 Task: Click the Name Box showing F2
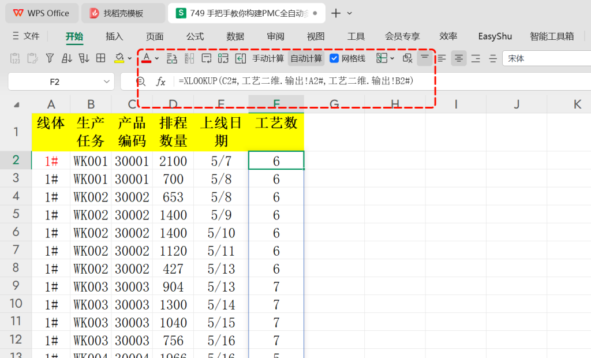[x=55, y=82]
